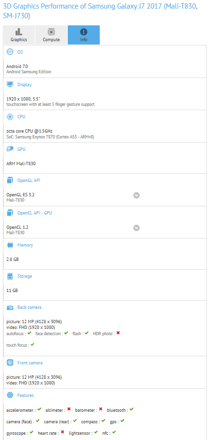This screenshot has height=440, width=210.
Task: Switch to the Graphics tab
Action: coord(19,35)
